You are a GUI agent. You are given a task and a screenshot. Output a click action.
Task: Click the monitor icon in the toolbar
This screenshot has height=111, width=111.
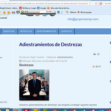18,12
